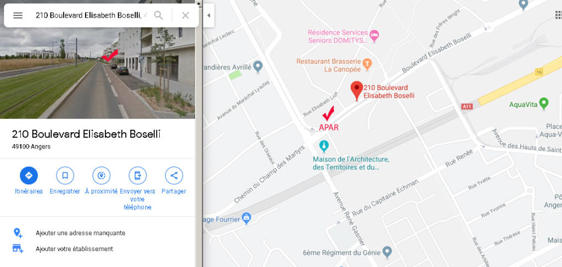This screenshot has width=562, height=267.
Task: Select the AquaVita green map marker
Action: (544, 104)
